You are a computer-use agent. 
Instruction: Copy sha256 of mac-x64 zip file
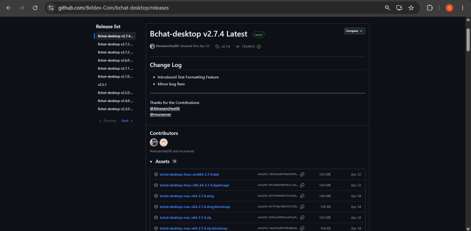pos(302,217)
